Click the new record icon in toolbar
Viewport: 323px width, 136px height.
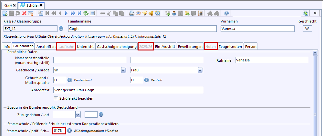(x=5, y=13)
